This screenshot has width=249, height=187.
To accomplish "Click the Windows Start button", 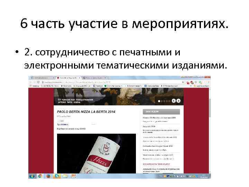I will click(x=32, y=176).
